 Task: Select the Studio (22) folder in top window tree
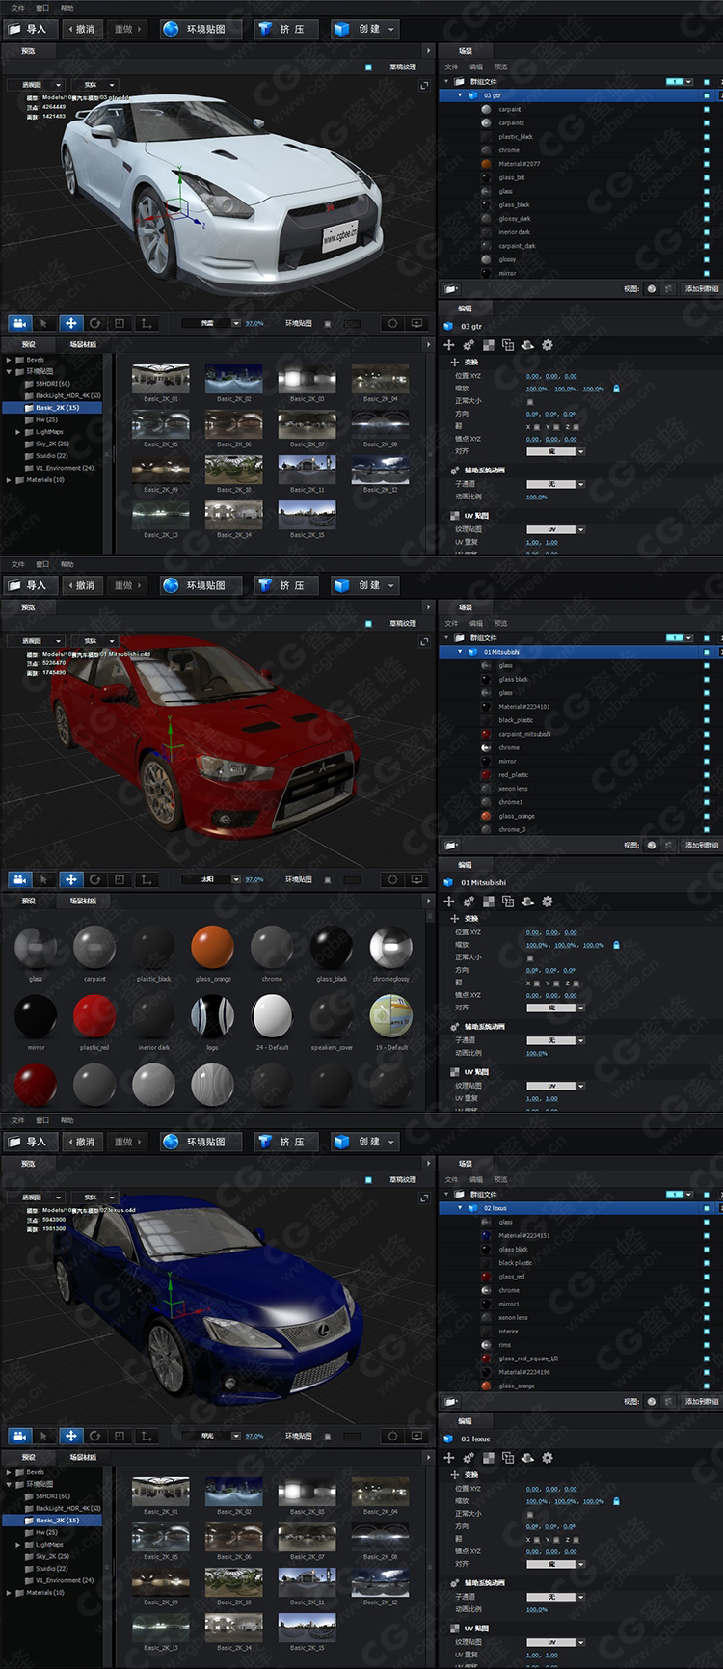tap(52, 456)
